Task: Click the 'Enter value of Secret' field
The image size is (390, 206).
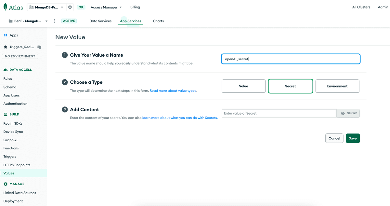Action: click(279, 113)
